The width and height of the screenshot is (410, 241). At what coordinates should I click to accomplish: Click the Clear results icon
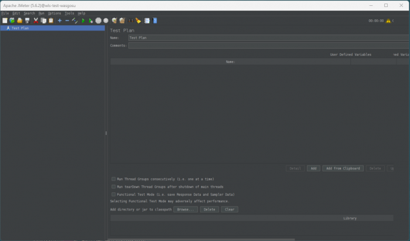pos(114,21)
